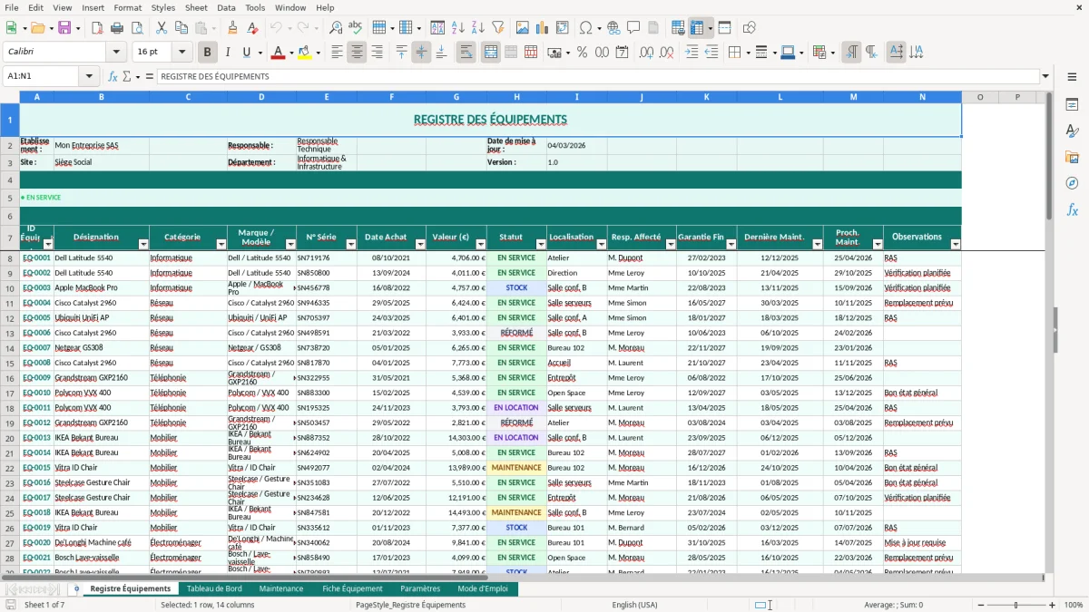1089x612 pixels.
Task: Click into the formula input line
Action: 598,76
